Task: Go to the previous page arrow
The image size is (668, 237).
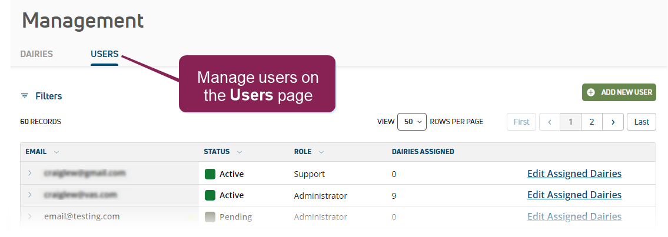Action: (x=549, y=122)
